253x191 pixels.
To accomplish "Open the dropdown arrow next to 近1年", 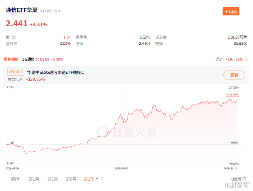I will tap(97, 179).
